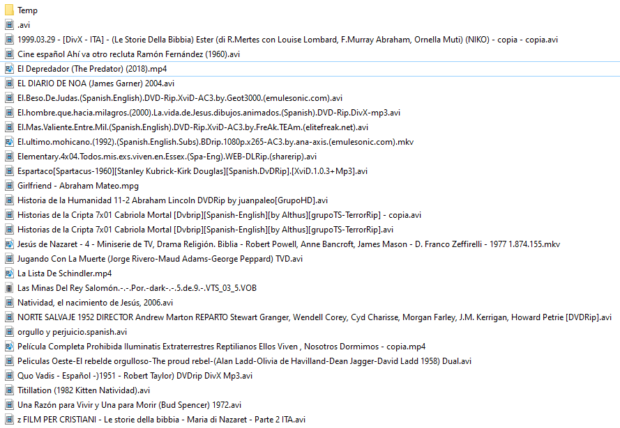Select orgullo y perjuicio.spanish.avi file
Viewport: 620px width, 428px height.
[72, 332]
